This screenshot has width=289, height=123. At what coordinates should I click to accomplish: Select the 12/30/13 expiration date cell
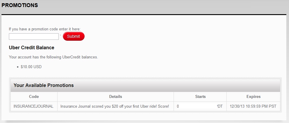click(x=253, y=106)
